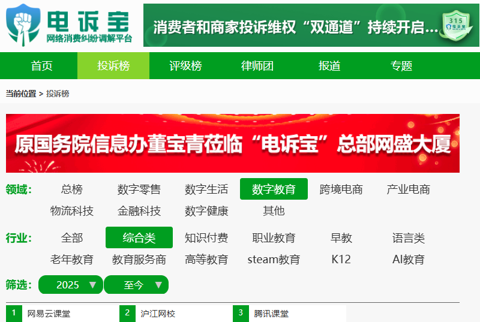The height and width of the screenshot is (322, 480).
Task: Open the 投诉榜 navigation tab
Action: (x=113, y=66)
